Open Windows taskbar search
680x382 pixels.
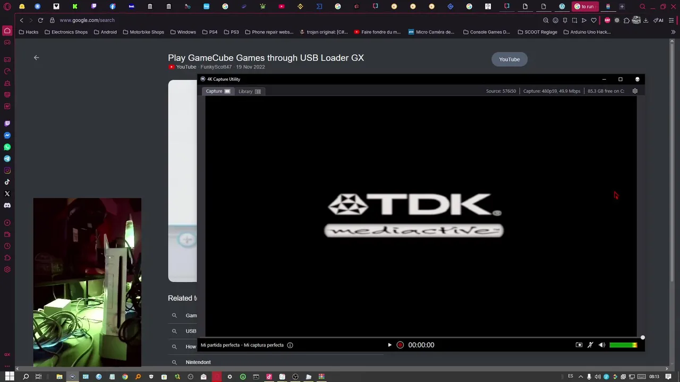click(x=25, y=377)
